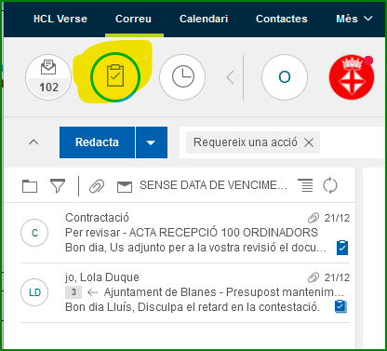This screenshot has height=351, width=387.
Task: Toggle needs-action flag on Lola Duque message
Action: (340, 306)
